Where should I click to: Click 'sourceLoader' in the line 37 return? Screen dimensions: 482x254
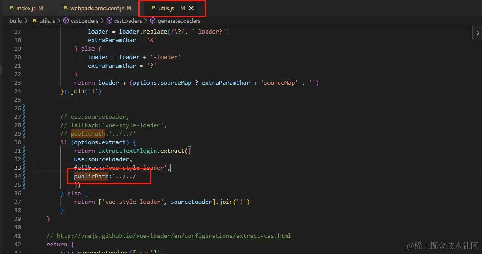(x=191, y=202)
